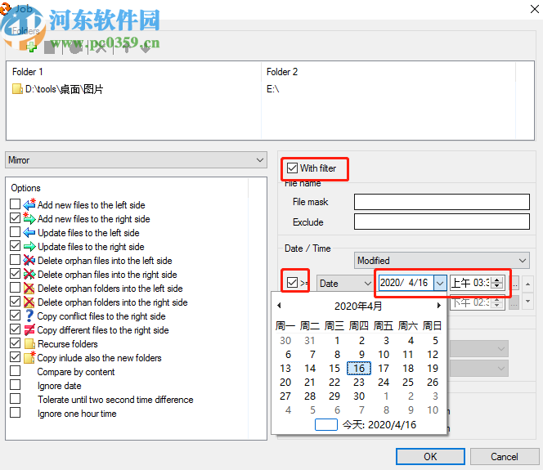Select day 7 of April in calendar

[x=312, y=355]
